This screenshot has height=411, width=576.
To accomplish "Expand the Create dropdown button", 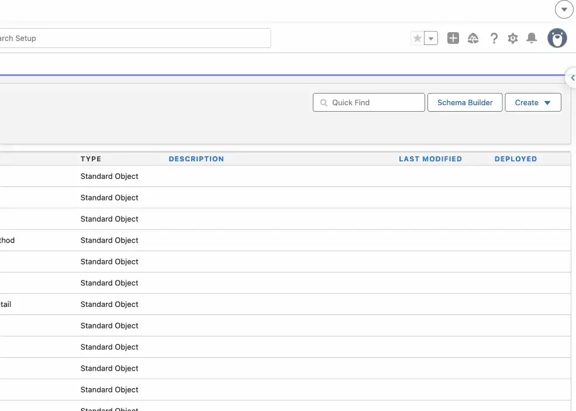I will pos(533,102).
